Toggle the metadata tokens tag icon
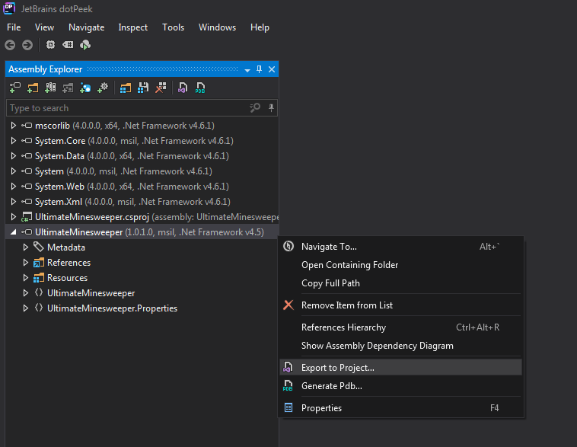Viewport: 577px width, 447px height. click(68, 45)
